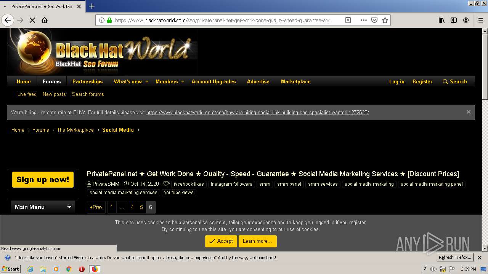
Task: Open Firefox account icon
Action: [466, 20]
